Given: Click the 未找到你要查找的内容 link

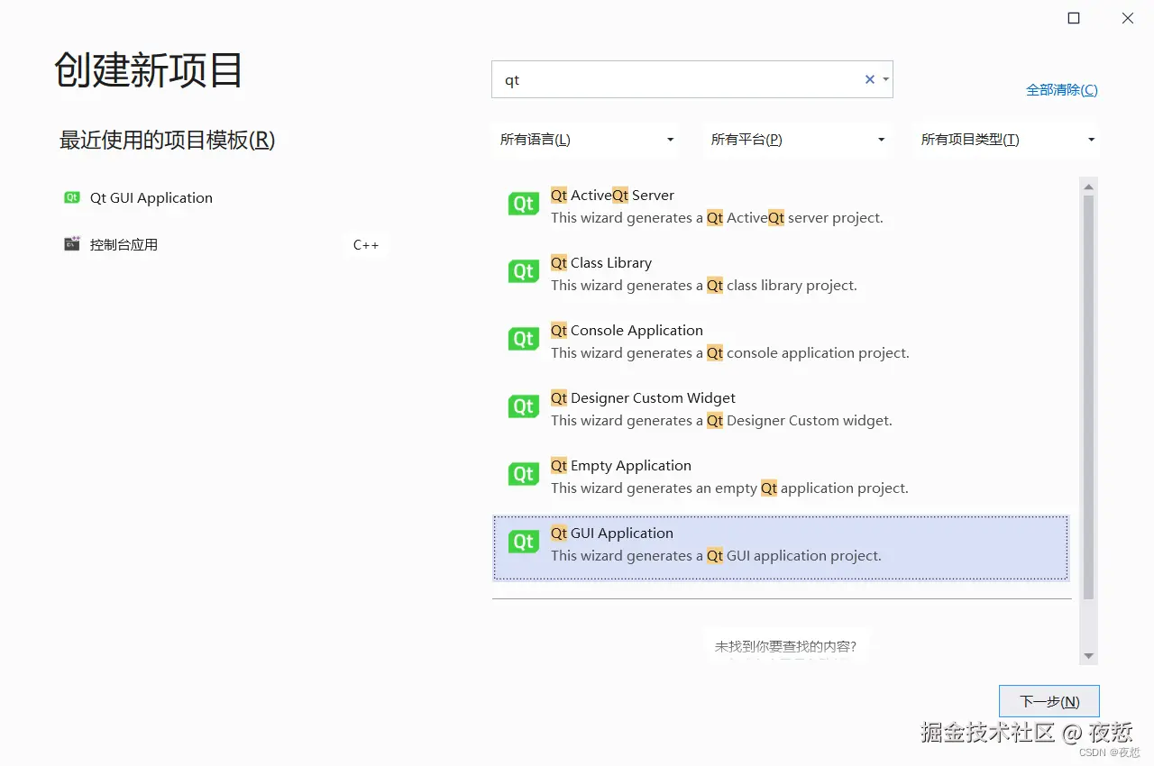Looking at the screenshot, I should [785, 645].
